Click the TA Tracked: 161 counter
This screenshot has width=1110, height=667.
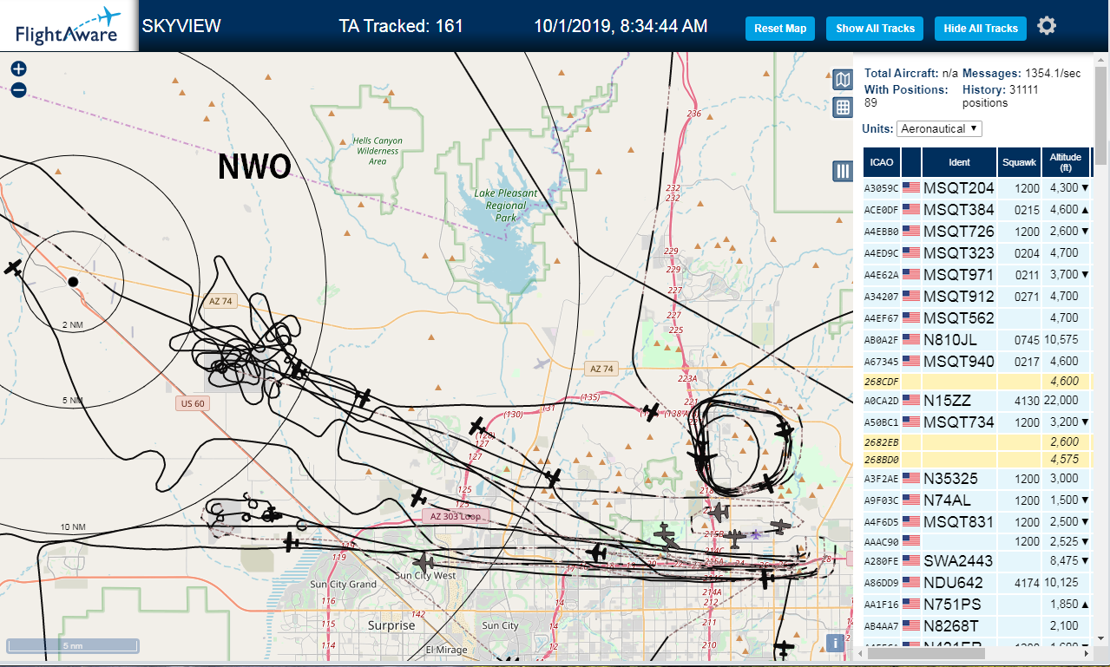(x=401, y=26)
